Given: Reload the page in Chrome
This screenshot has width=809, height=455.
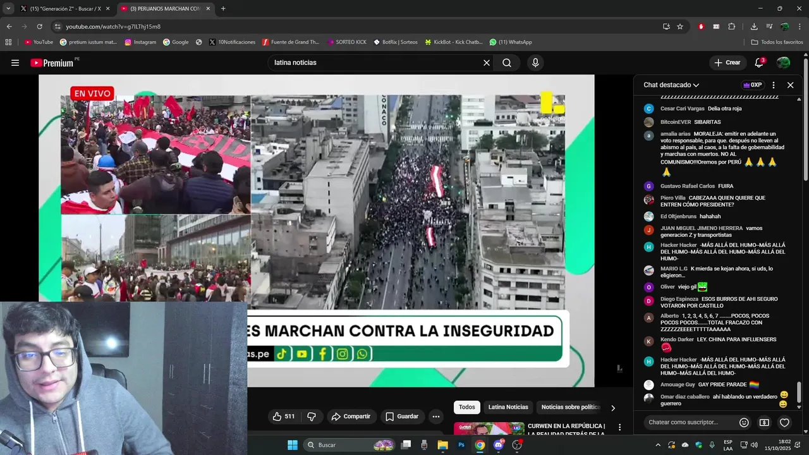Looking at the screenshot, I should (39, 27).
